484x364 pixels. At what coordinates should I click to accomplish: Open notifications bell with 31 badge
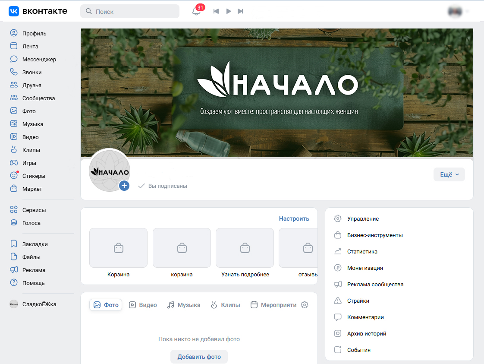click(x=196, y=11)
